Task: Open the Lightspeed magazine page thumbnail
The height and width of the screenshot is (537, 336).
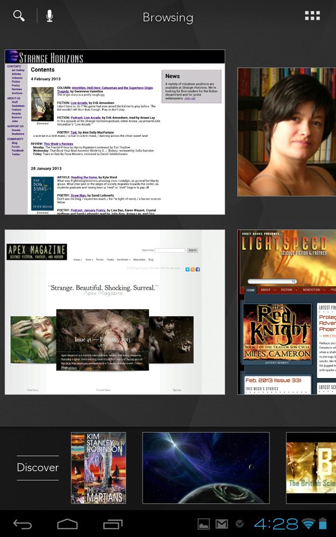Action: coord(287,312)
